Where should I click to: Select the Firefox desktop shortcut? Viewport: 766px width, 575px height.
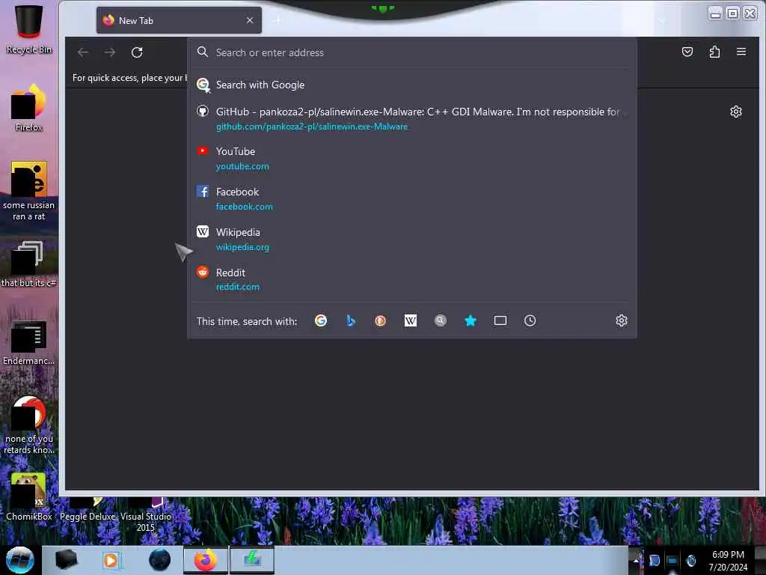point(29,108)
